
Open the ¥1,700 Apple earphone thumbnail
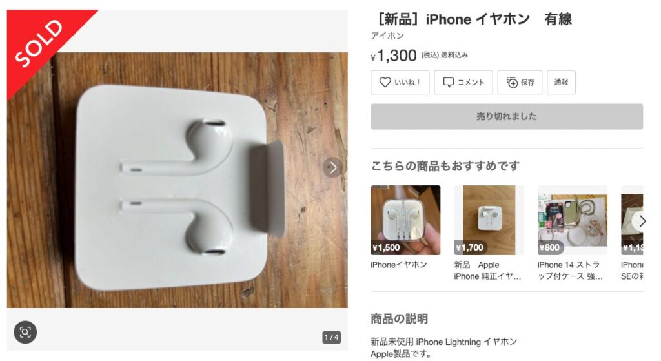489,220
